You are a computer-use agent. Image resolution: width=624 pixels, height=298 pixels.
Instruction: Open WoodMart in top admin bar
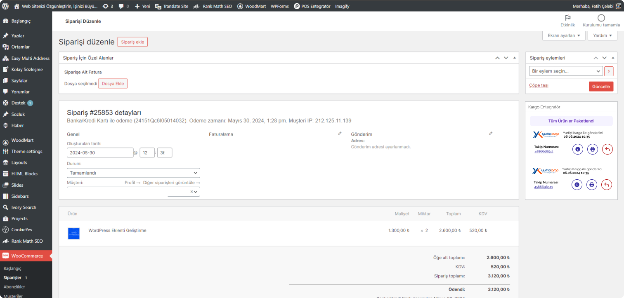(x=251, y=6)
